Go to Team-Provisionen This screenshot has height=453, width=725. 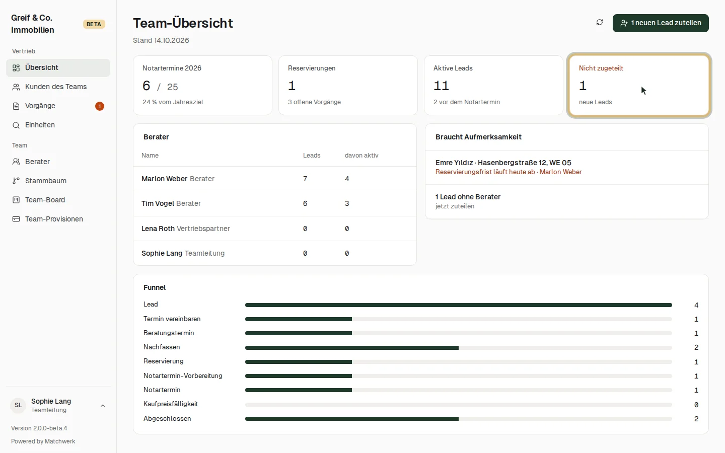pyautogui.click(x=58, y=219)
